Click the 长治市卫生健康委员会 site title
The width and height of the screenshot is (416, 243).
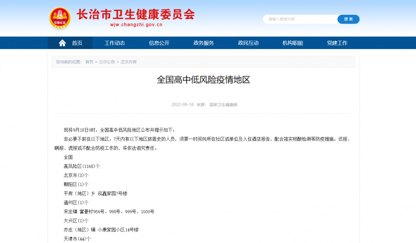pos(135,14)
